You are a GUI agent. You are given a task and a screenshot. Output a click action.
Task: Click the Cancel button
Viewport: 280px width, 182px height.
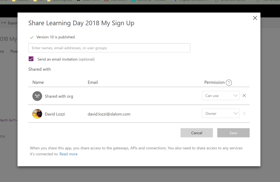(197, 133)
